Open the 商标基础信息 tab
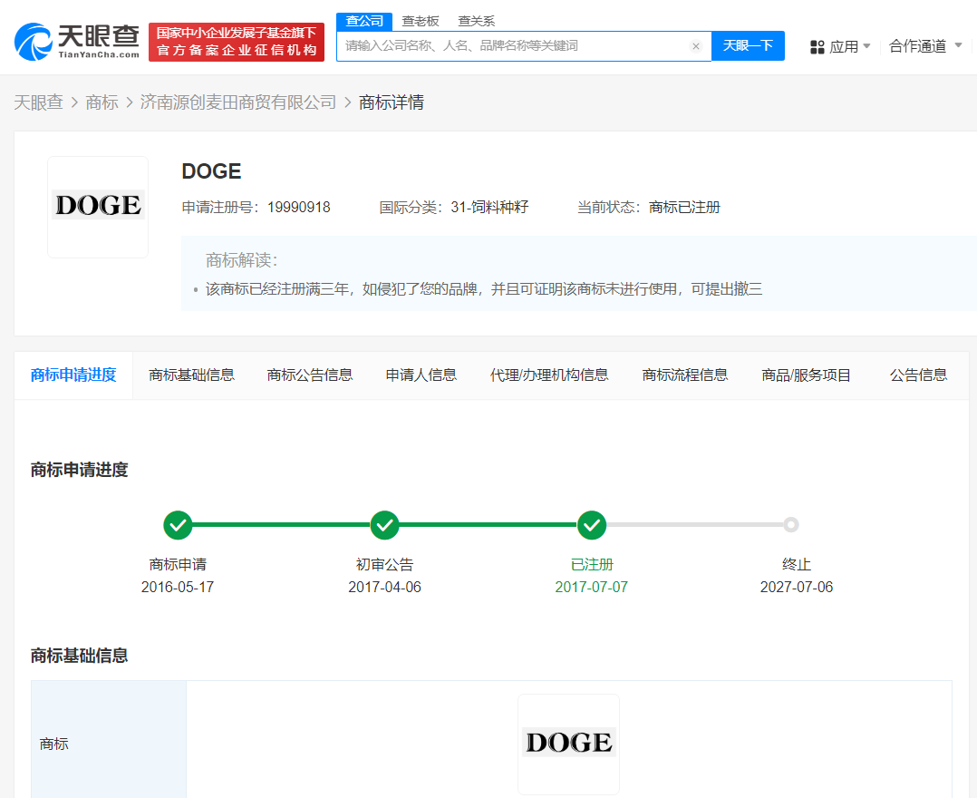The image size is (977, 798). (192, 374)
